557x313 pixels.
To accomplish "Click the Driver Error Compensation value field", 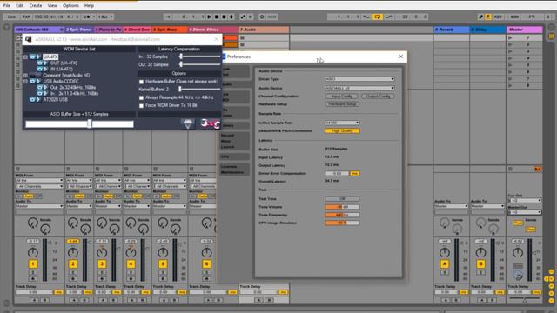I will click(338, 174).
